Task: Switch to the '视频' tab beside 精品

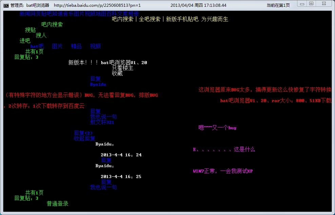Action: click(x=95, y=46)
